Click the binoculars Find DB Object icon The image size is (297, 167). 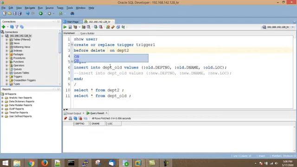[x=72, y=13]
